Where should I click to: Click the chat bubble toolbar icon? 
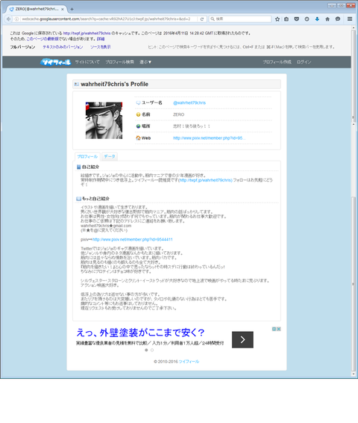pos(338,19)
